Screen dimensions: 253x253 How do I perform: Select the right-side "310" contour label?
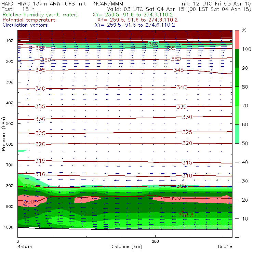(187, 175)
